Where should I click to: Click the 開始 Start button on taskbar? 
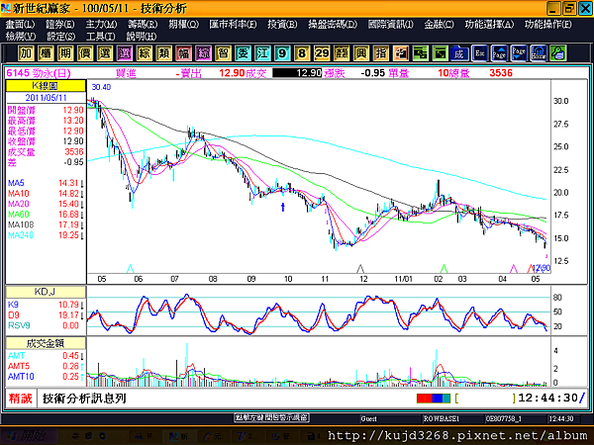click(x=29, y=436)
